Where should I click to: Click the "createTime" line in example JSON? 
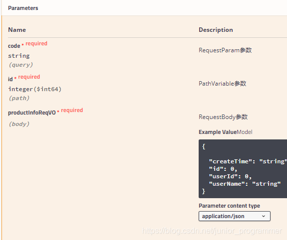tap(248, 161)
